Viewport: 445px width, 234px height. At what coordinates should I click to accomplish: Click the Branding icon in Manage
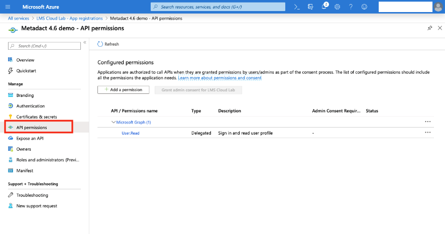coord(11,95)
